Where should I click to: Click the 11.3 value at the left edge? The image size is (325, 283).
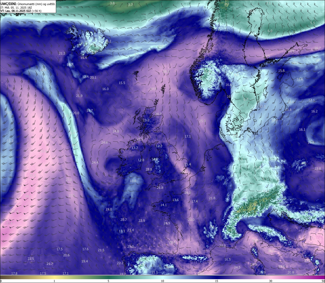click(10, 141)
